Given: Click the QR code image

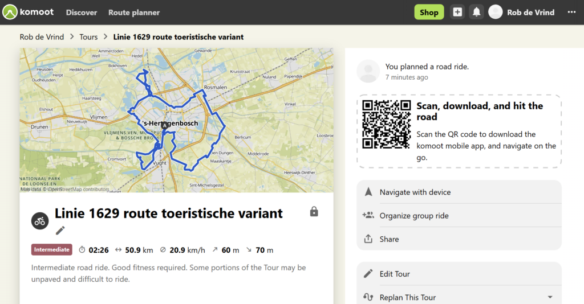Looking at the screenshot, I should 386,124.
